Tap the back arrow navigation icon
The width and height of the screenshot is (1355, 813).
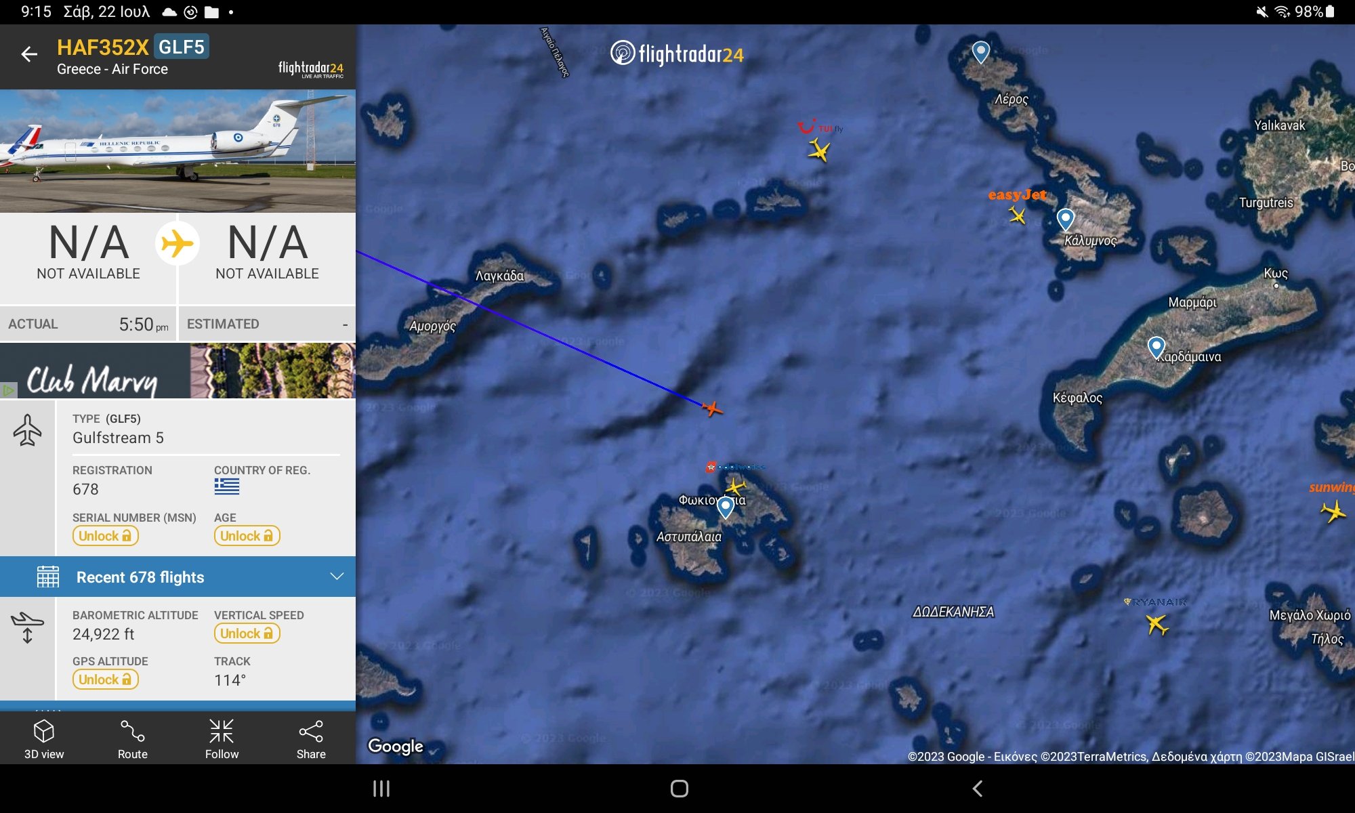click(x=26, y=54)
